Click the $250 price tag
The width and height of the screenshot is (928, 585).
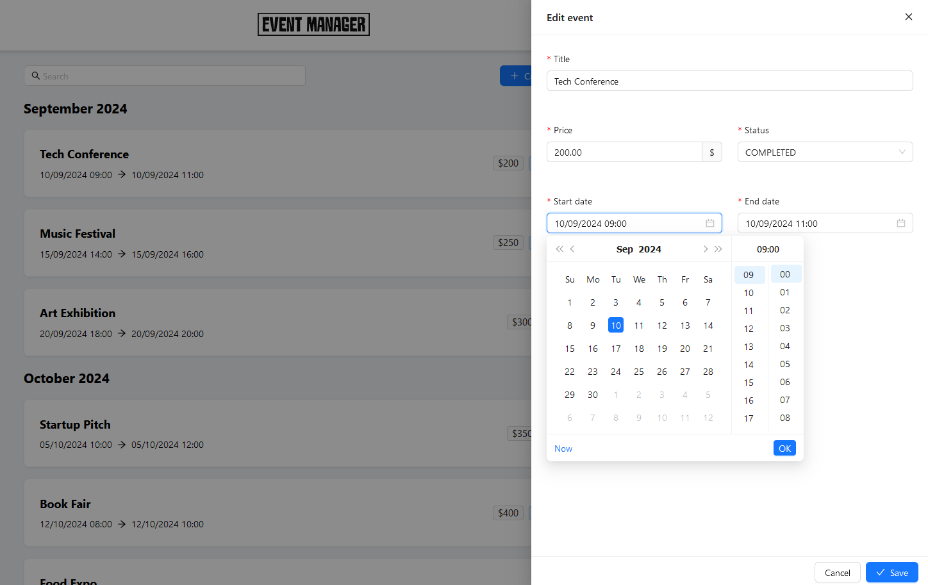[508, 242]
